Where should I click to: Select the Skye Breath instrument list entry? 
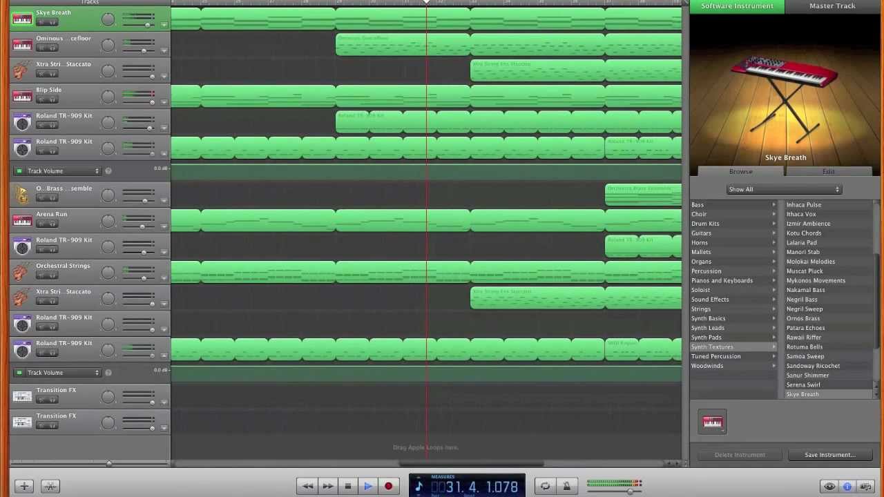(x=828, y=395)
